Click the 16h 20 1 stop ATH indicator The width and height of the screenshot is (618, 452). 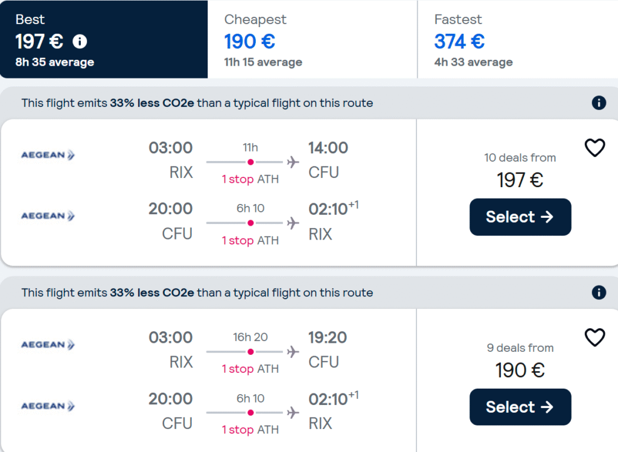pos(250,352)
